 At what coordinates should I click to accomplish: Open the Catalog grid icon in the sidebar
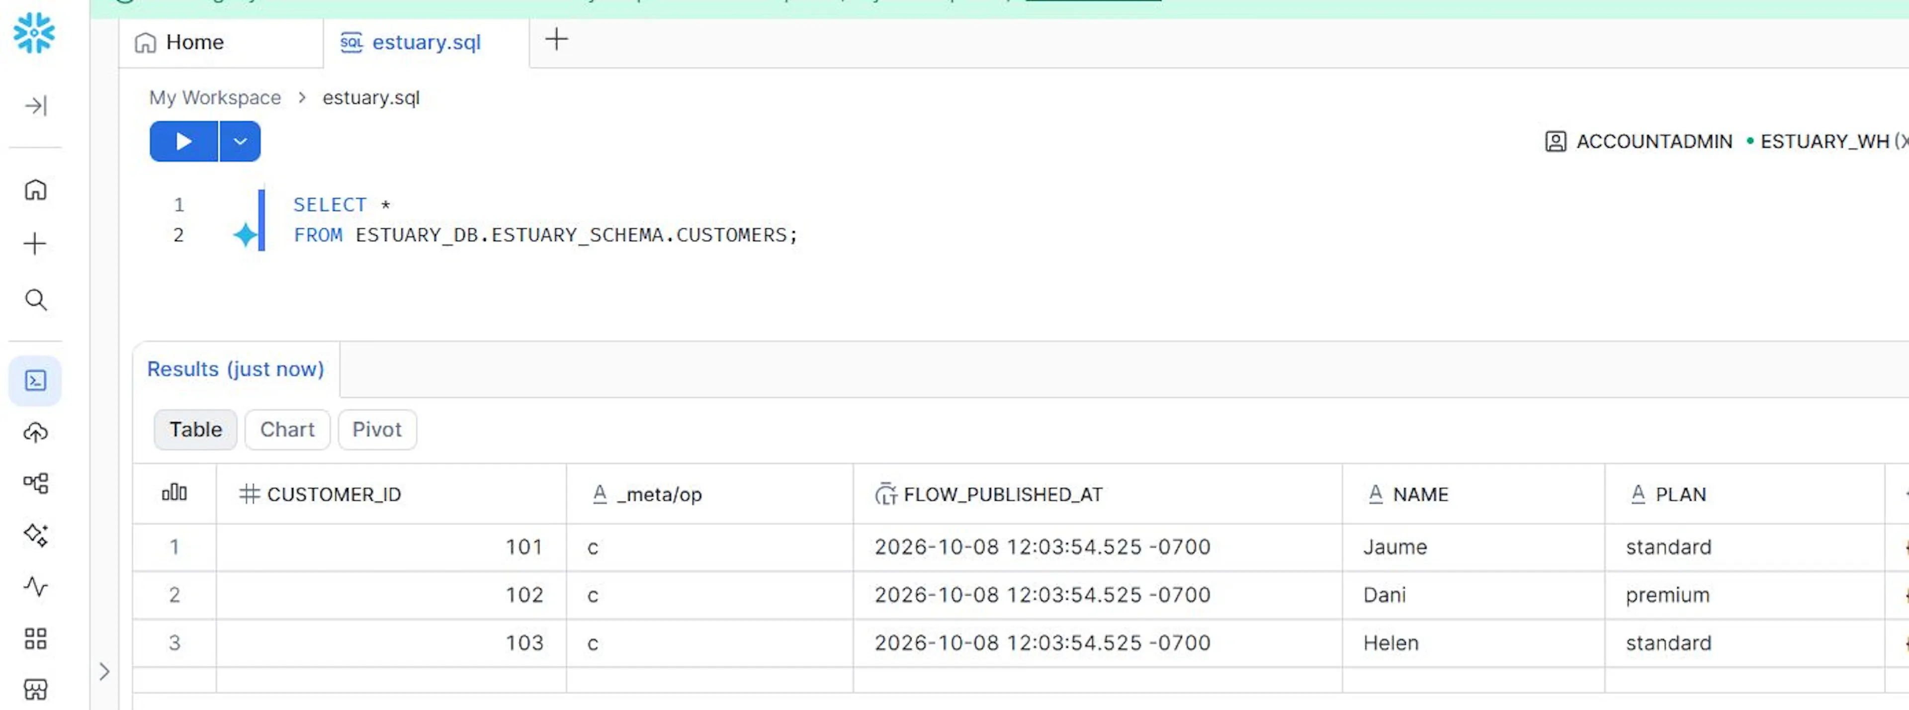tap(36, 639)
